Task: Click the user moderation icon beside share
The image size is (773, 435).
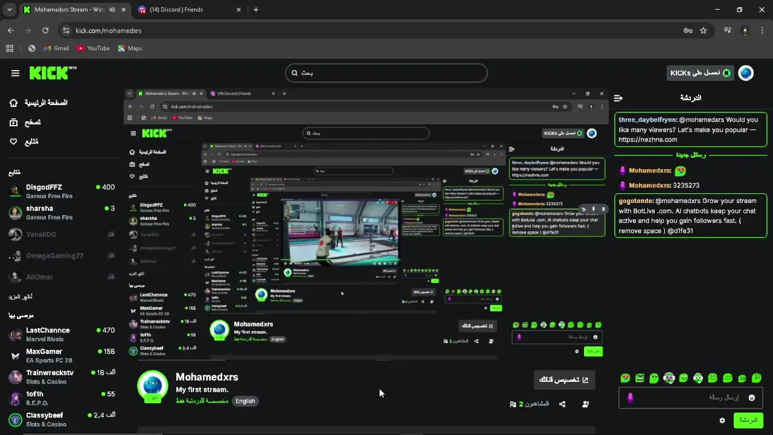Action: coord(586,404)
